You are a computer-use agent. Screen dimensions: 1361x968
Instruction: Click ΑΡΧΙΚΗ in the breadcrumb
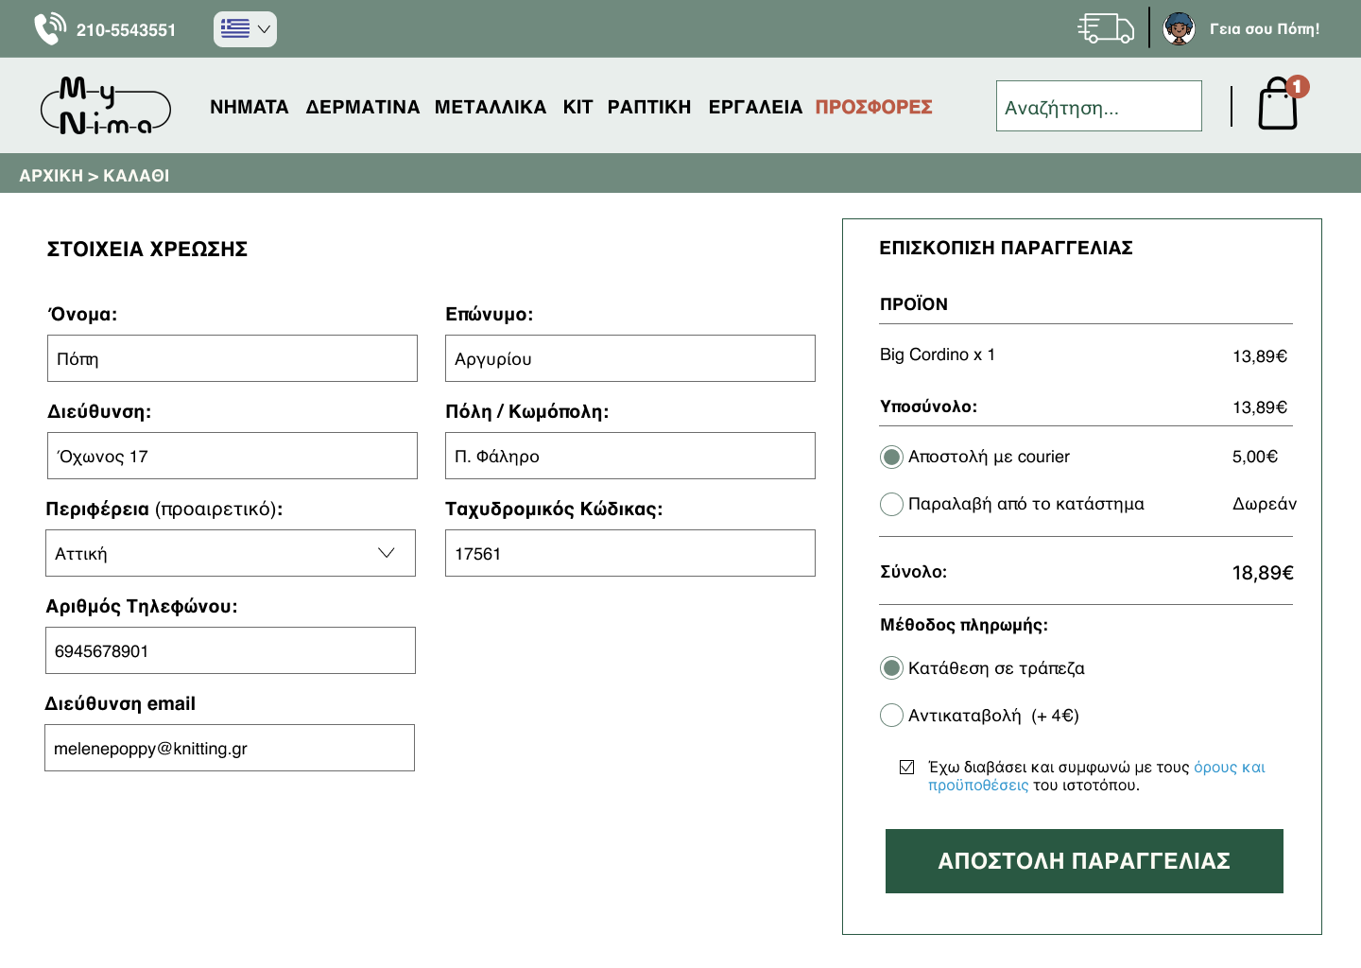pyautogui.click(x=51, y=176)
